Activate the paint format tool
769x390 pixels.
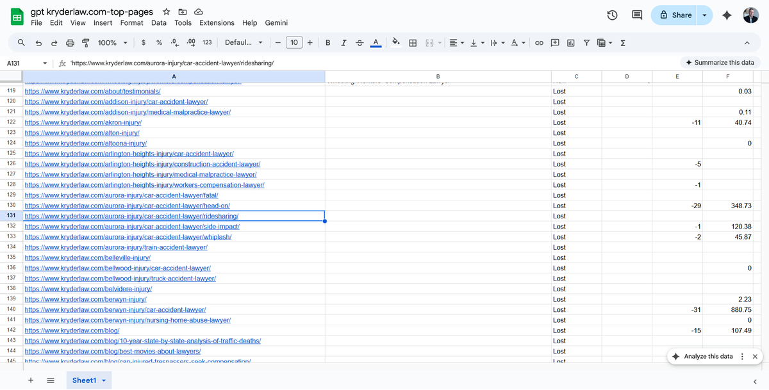click(x=86, y=43)
